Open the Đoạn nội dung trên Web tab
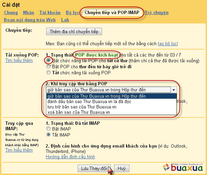The width and height of the screenshot is (207, 175). pos(30,20)
